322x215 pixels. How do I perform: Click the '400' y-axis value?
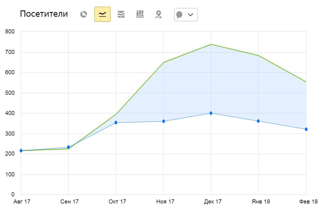point(10,113)
